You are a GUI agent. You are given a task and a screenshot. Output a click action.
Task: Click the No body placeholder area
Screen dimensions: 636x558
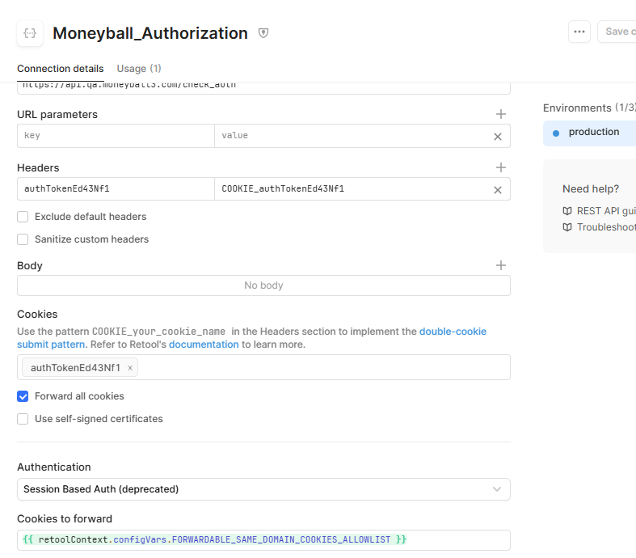coord(263,285)
